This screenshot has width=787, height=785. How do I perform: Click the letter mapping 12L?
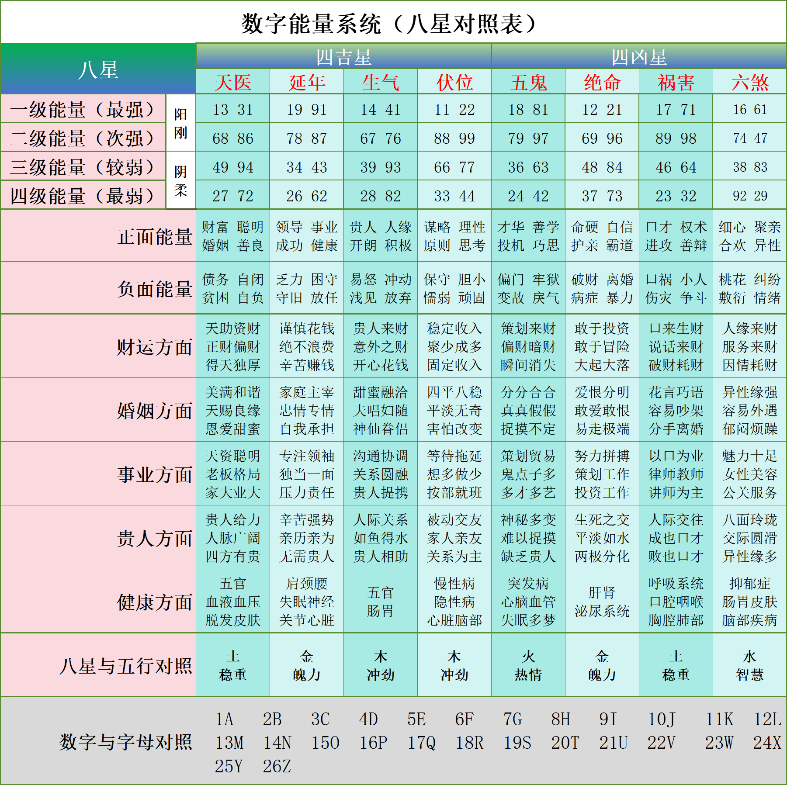click(767, 719)
